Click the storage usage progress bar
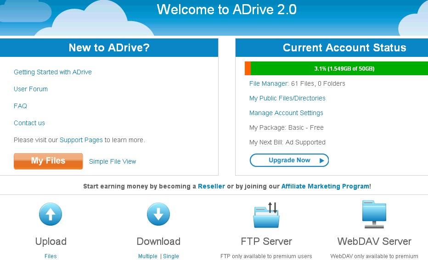Image resolution: width=428 pixels, height=260 pixels. 336,68
